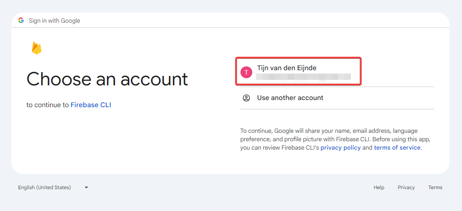Open the Help footer link

pyautogui.click(x=379, y=187)
